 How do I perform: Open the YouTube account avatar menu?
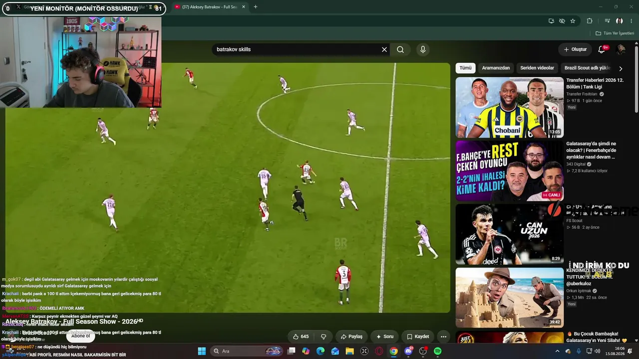[621, 49]
